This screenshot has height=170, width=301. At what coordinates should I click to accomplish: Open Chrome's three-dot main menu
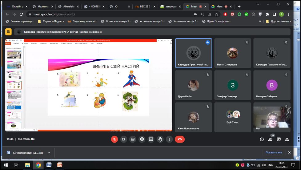click(x=288, y=14)
